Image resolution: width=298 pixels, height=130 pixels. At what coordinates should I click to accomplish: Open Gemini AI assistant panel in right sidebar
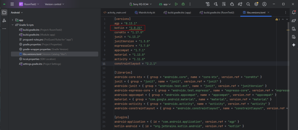[294, 45]
